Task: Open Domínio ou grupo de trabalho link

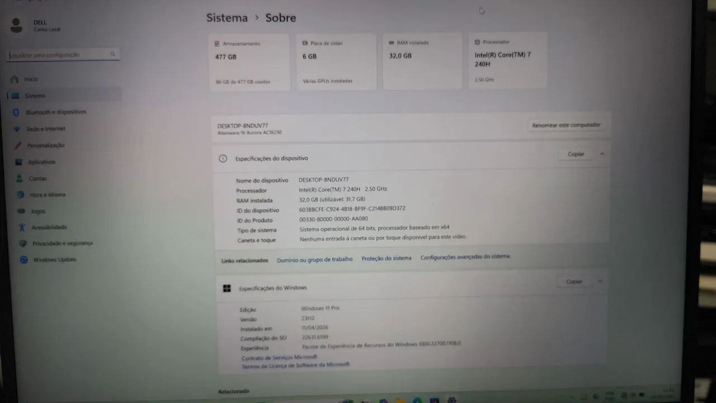Action: pos(315,259)
